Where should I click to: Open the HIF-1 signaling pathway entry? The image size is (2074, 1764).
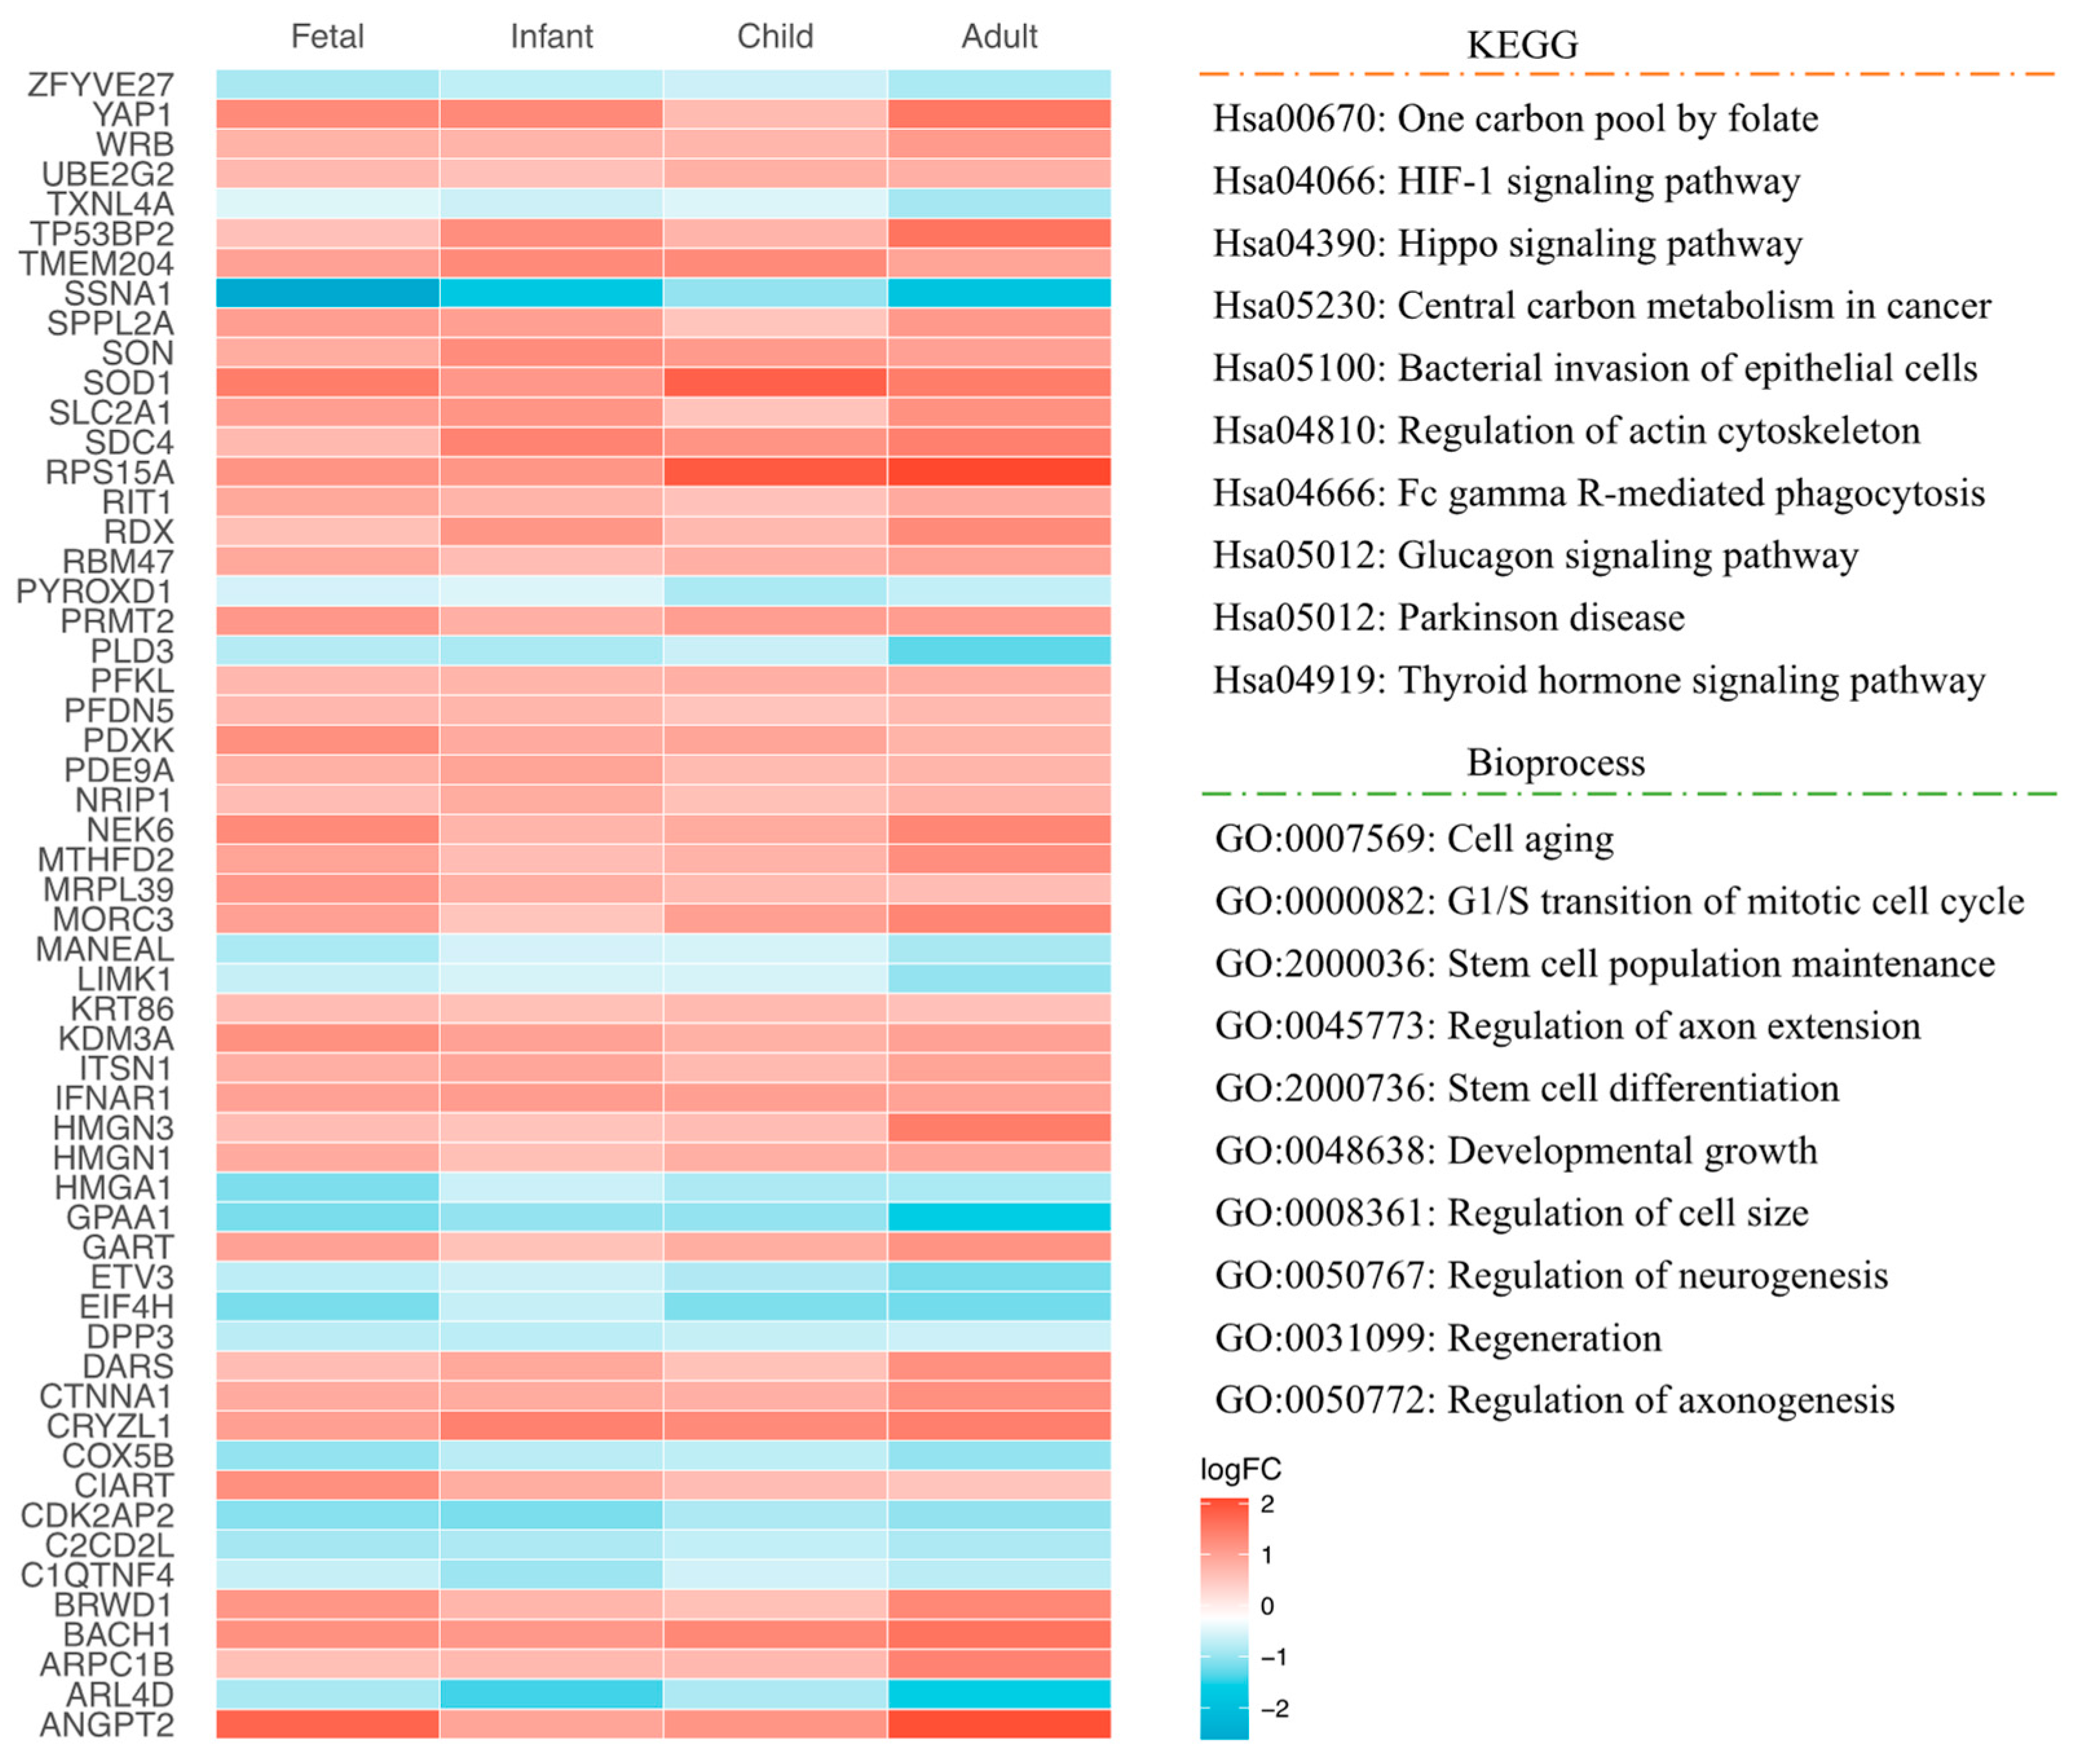[1506, 182]
